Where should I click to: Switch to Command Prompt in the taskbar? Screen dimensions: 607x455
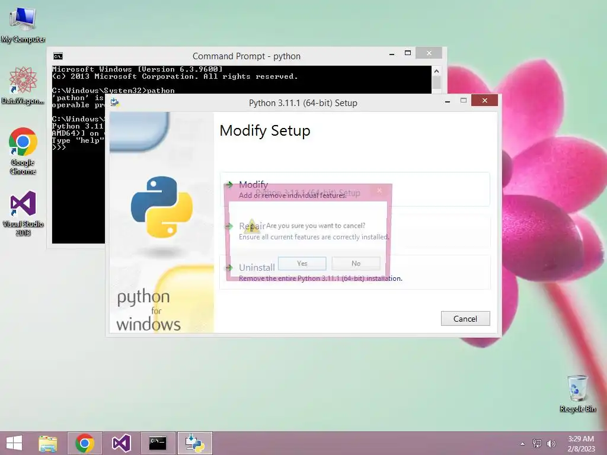pos(158,443)
